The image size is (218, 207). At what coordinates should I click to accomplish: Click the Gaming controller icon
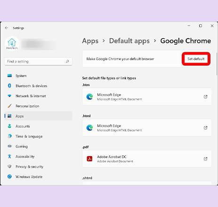click(9, 146)
